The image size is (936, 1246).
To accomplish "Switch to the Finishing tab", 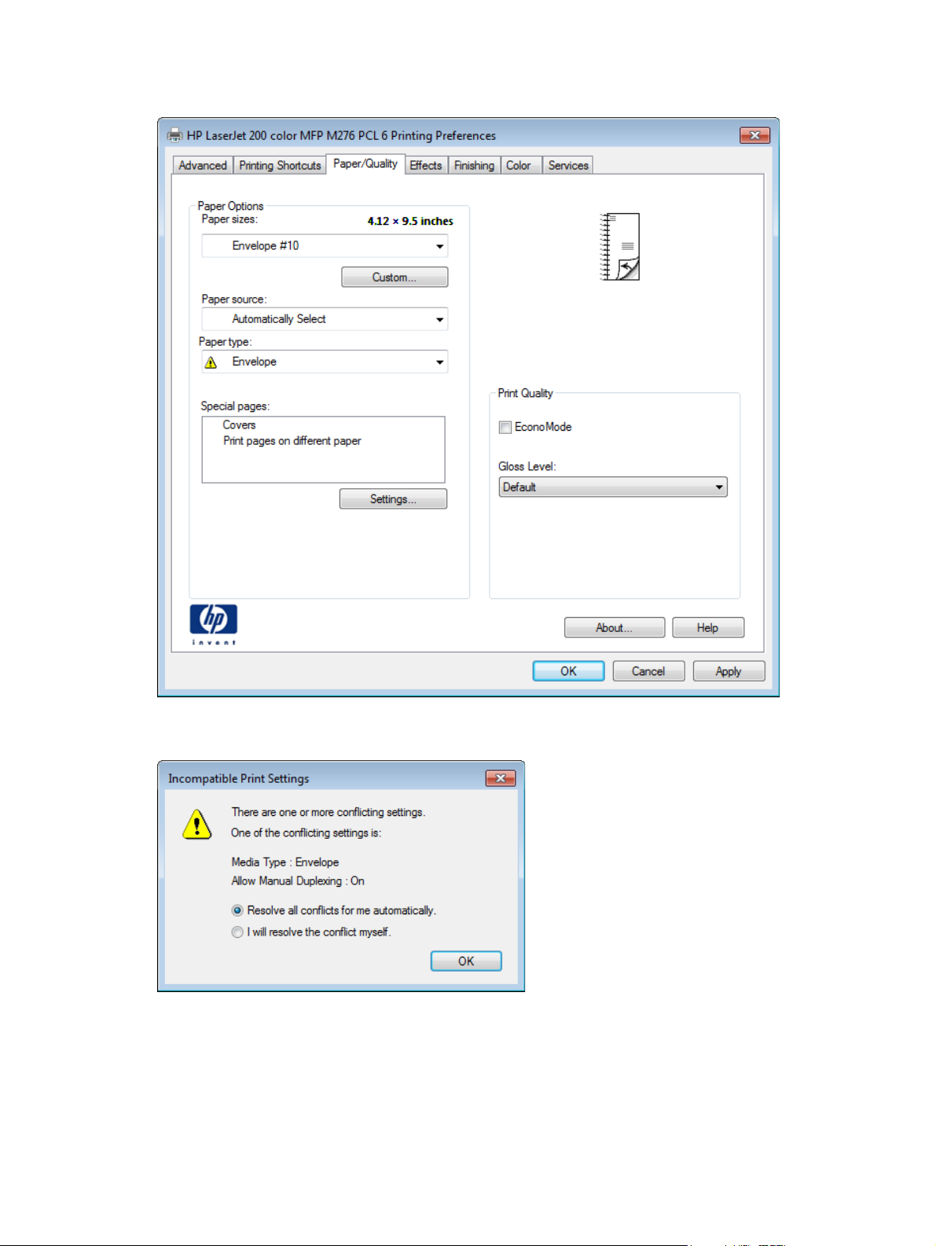I will [474, 165].
